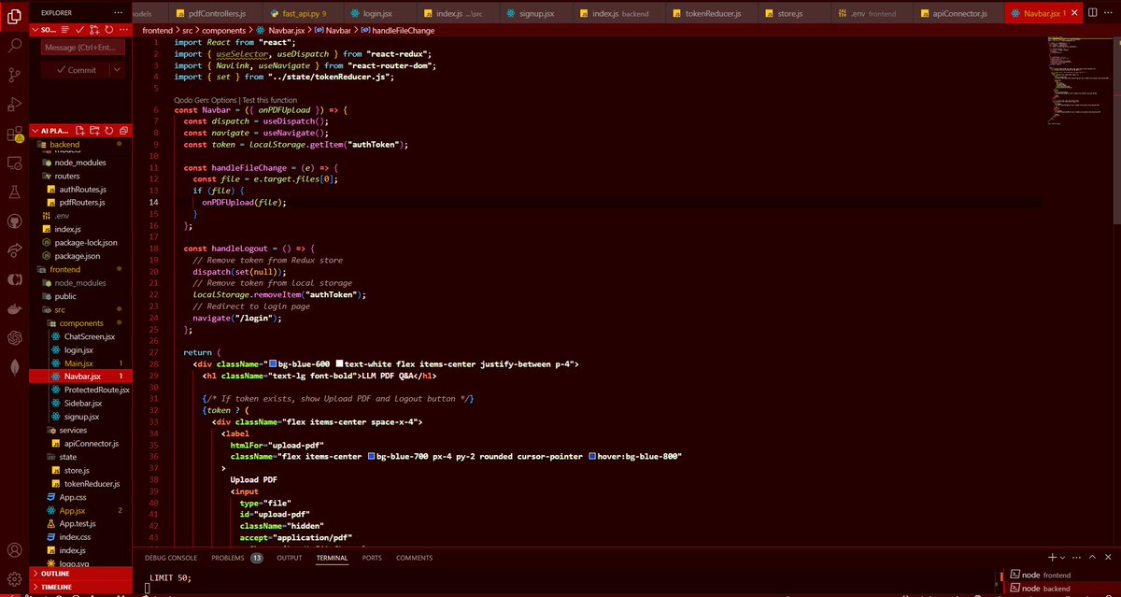Open the terminal profile dropdown chevron

[x=1062, y=558]
